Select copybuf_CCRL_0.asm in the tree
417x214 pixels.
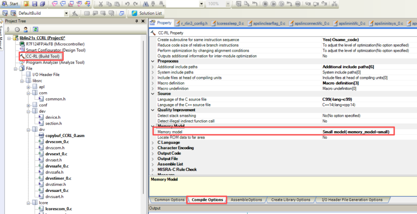point(65,136)
